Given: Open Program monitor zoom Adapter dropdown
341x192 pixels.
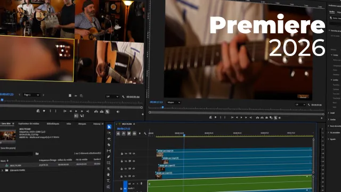Looking at the screenshot, I should (174, 102).
